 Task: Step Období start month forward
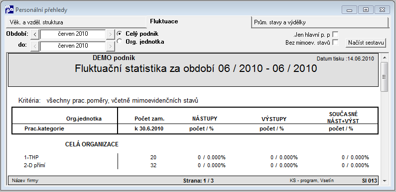(x=110, y=34)
